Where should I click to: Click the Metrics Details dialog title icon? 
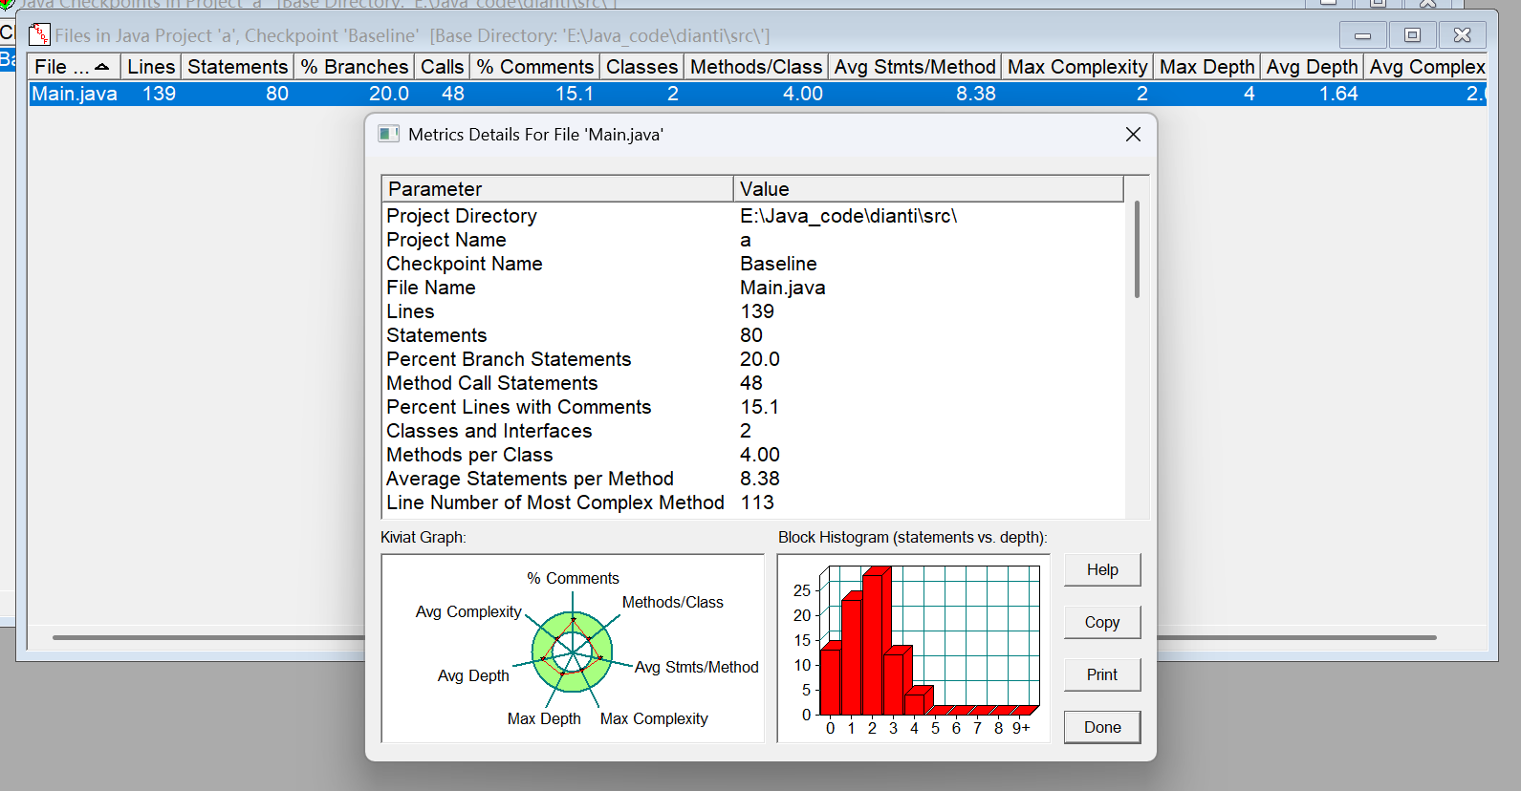click(388, 134)
